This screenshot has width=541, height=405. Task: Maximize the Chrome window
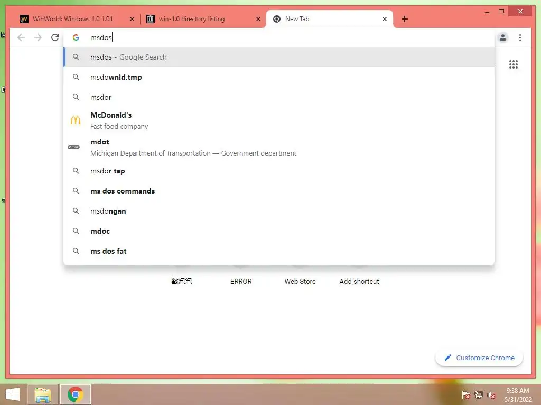pyautogui.click(x=501, y=12)
